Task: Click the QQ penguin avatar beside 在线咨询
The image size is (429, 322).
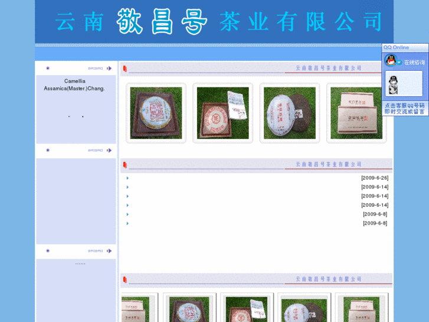Action: coord(391,60)
